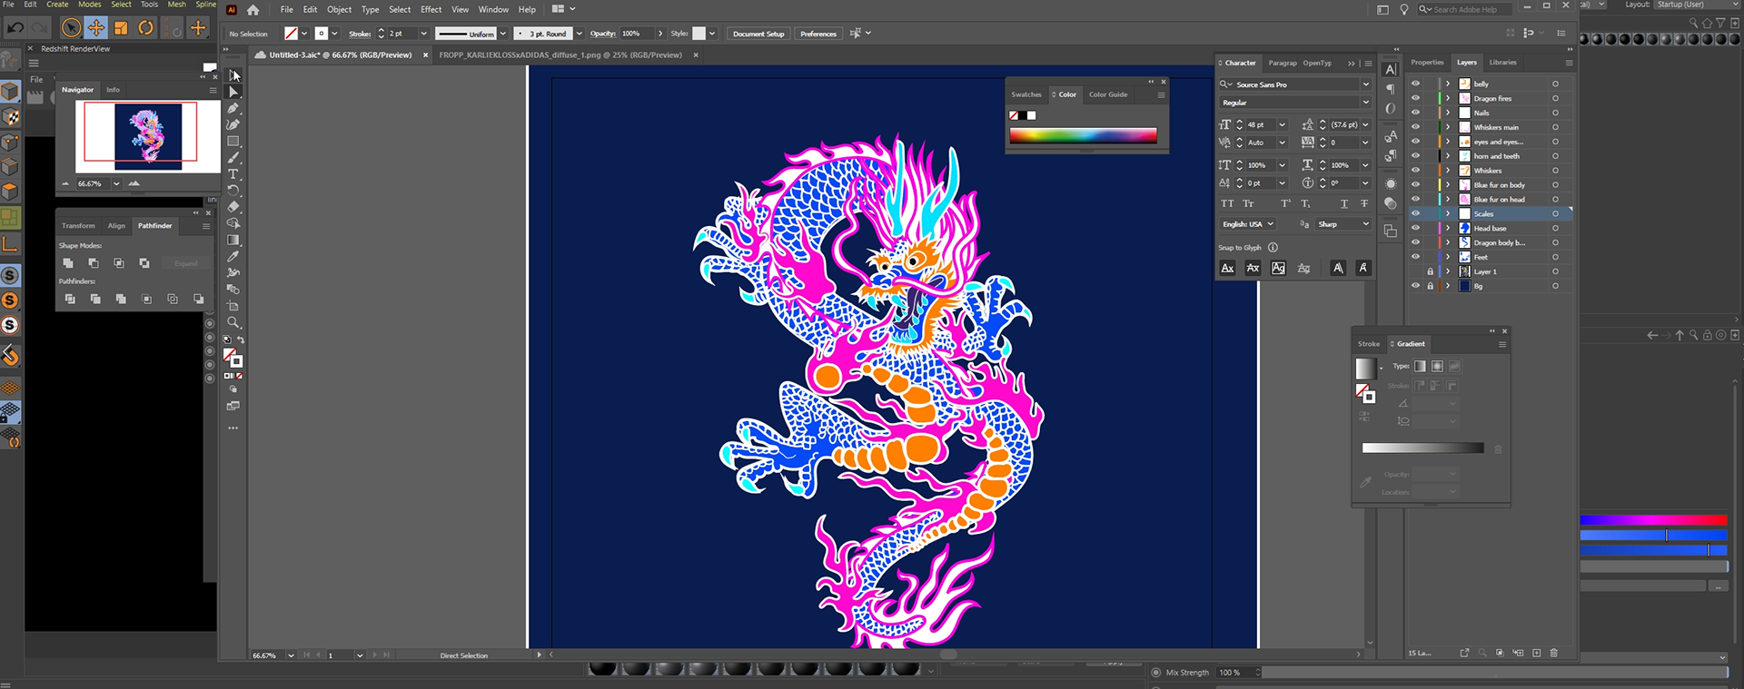
Task: Select the Shape Builder tool
Action: coord(233,223)
